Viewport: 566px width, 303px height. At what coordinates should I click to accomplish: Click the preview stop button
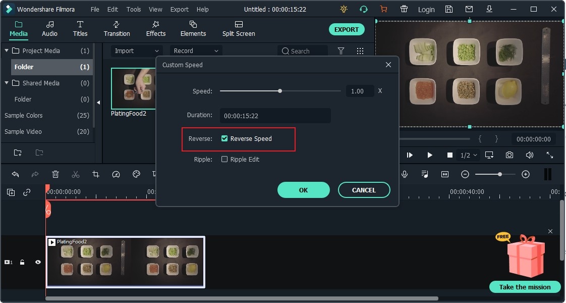(450, 155)
